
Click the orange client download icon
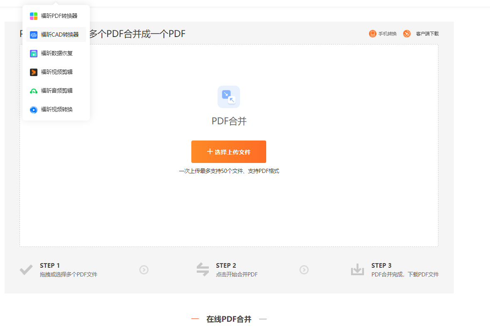407,34
